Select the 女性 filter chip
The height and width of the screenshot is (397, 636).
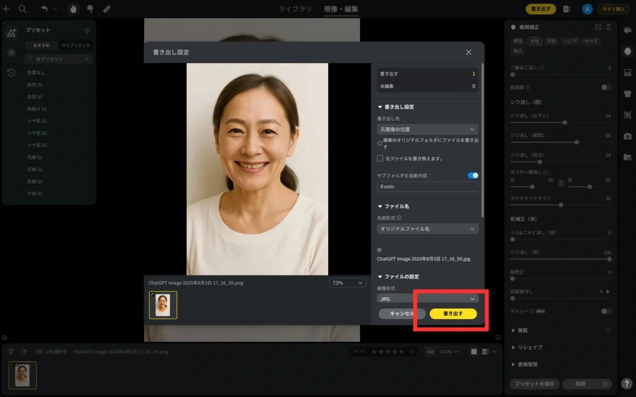pos(534,41)
